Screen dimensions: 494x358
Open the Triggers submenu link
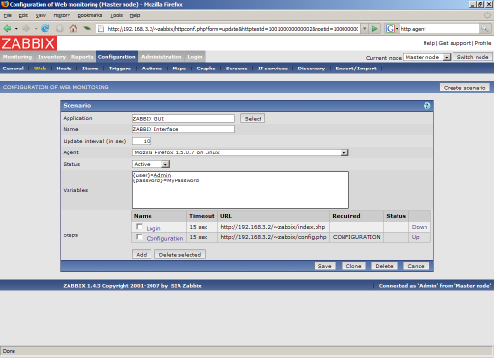click(x=120, y=69)
